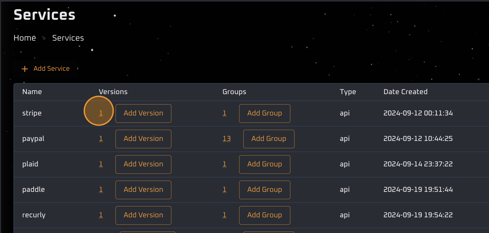This screenshot has height=233, width=489.
Task: Select the plaid service name
Action: click(x=30, y=164)
